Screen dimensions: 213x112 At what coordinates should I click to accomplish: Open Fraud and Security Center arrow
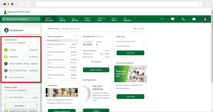click(144, 41)
